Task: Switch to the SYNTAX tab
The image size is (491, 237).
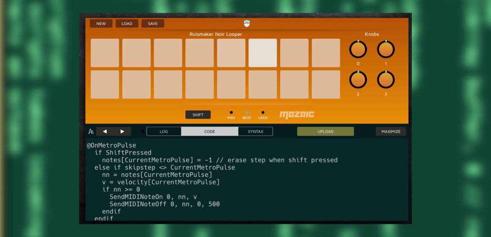Action: [256, 132]
